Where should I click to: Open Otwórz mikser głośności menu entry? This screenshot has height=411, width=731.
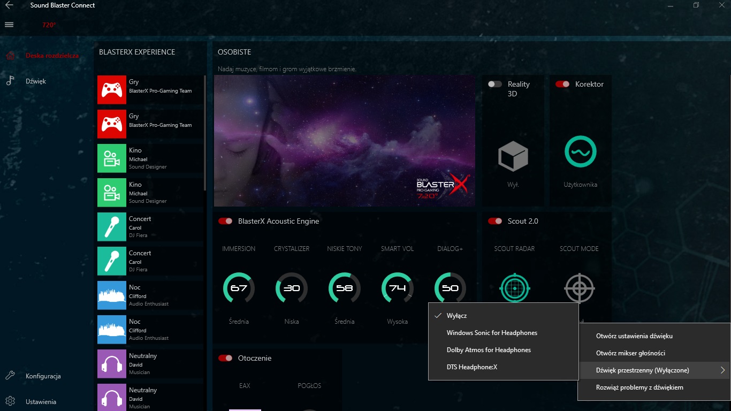click(654, 353)
